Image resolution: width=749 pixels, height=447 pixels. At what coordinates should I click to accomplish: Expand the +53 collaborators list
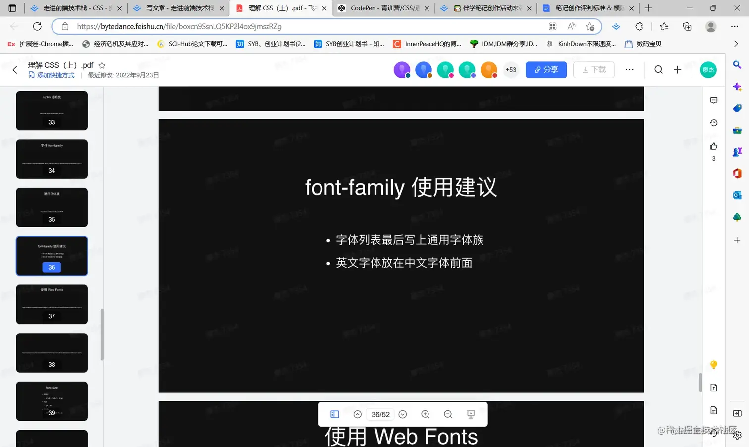(511, 70)
